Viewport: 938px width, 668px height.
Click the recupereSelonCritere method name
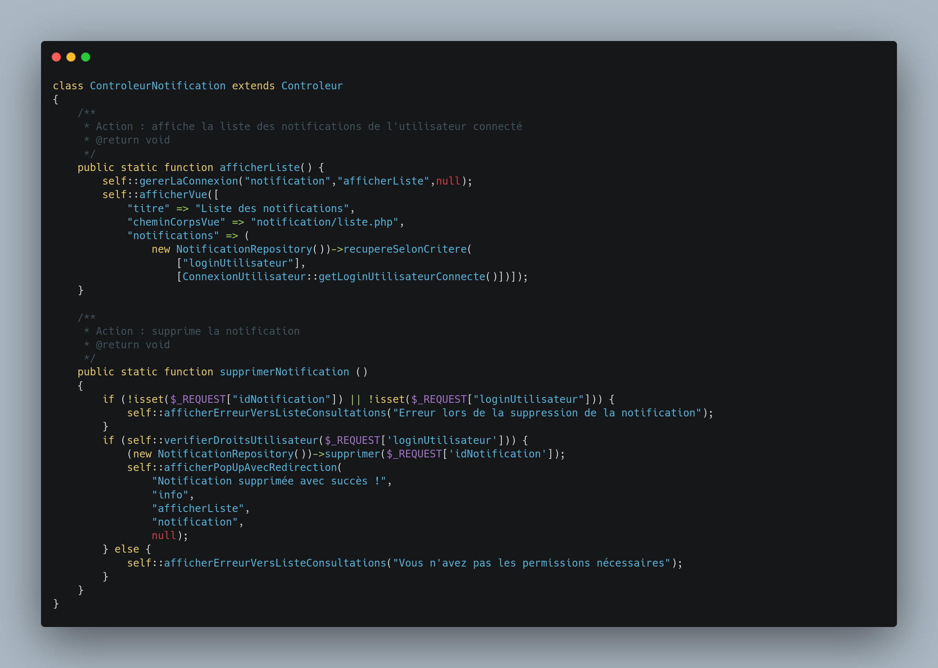tap(405, 249)
